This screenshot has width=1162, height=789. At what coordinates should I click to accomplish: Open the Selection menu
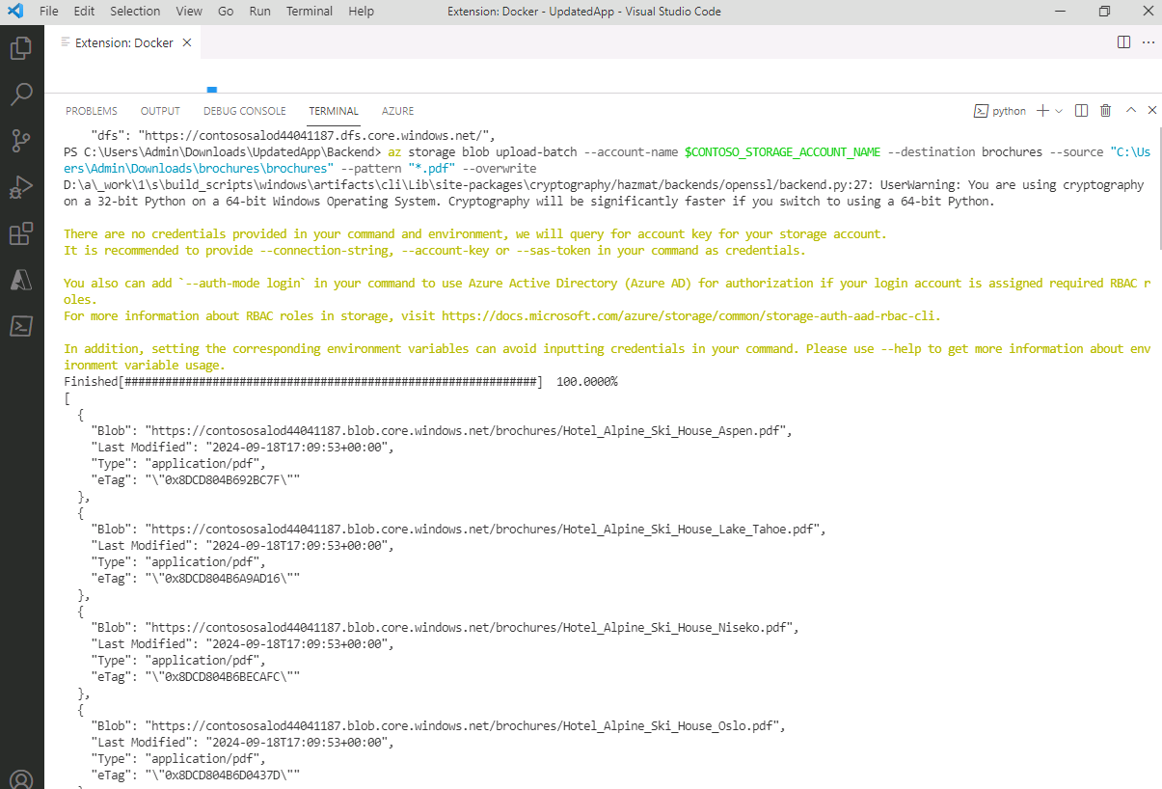coord(135,12)
